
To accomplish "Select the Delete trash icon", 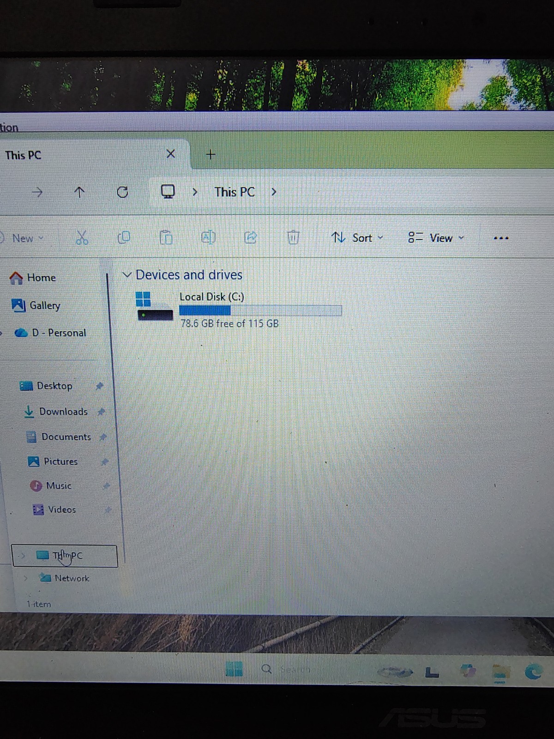I will (x=293, y=237).
